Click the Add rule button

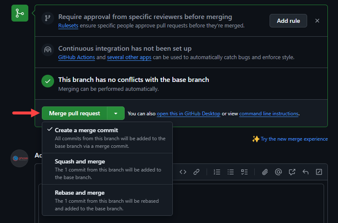click(x=288, y=21)
